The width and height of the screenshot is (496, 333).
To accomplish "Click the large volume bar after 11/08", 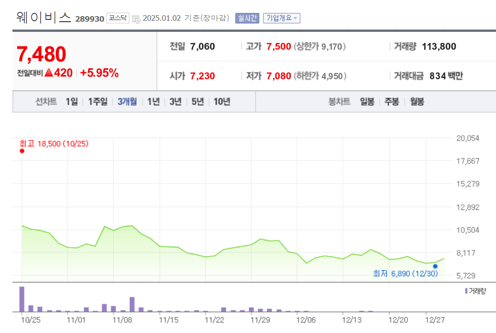I will 132,304.
